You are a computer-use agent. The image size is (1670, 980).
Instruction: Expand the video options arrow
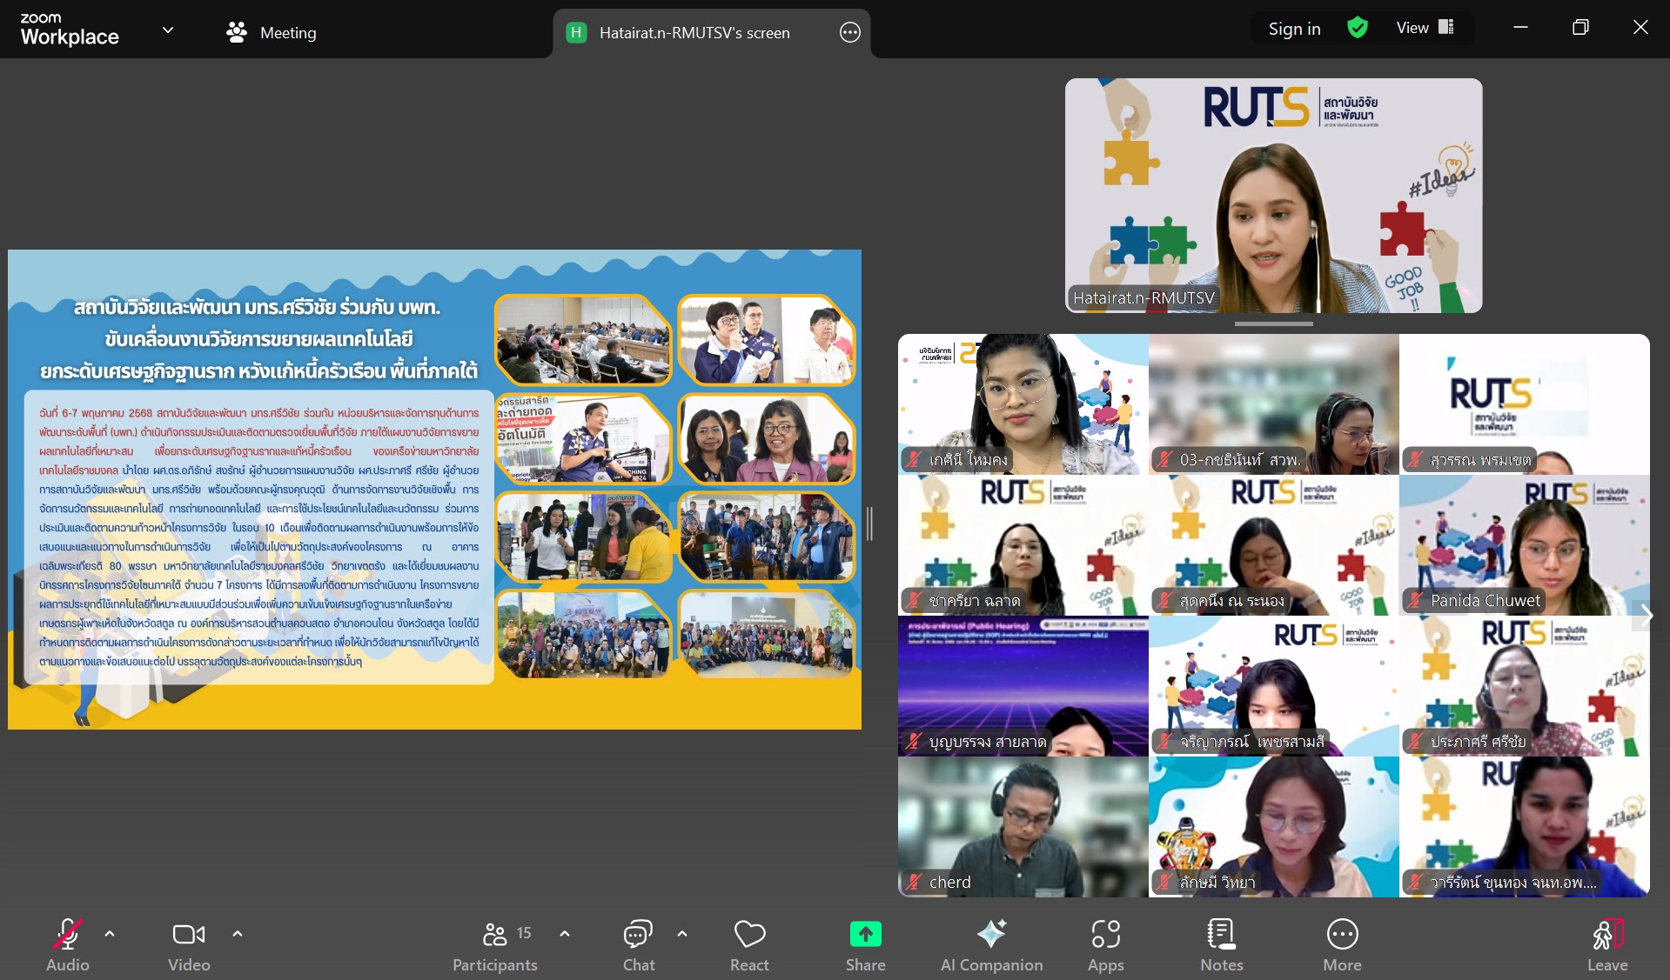click(238, 934)
